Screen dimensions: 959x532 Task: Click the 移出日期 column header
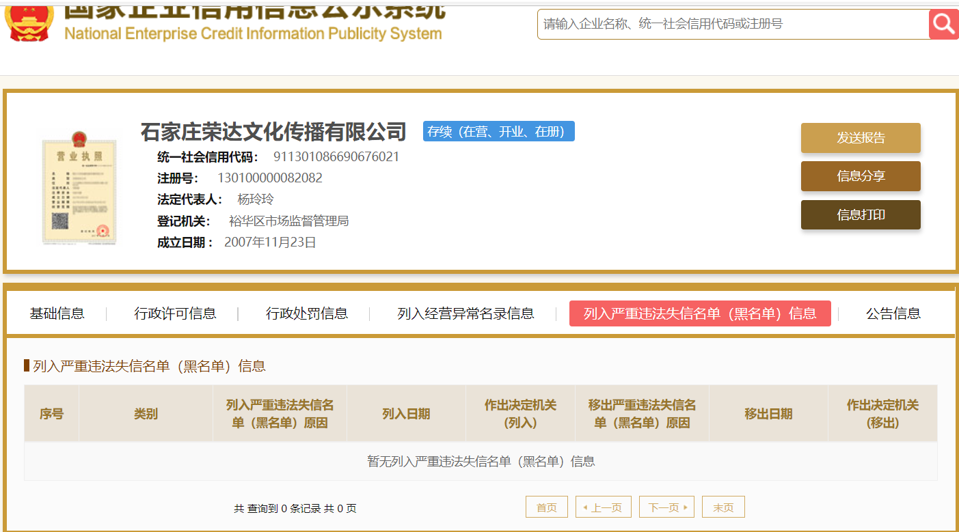pyautogui.click(x=768, y=414)
